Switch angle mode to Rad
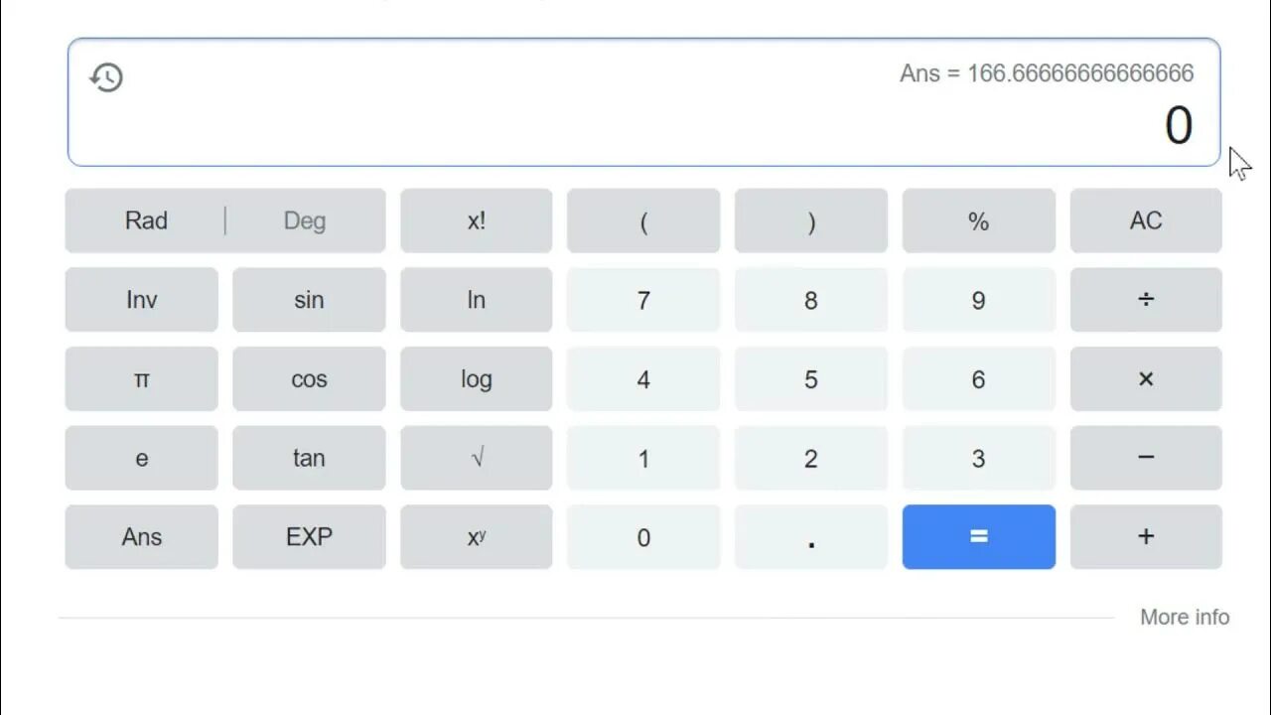Screen dimensions: 1271x715 tap(146, 220)
